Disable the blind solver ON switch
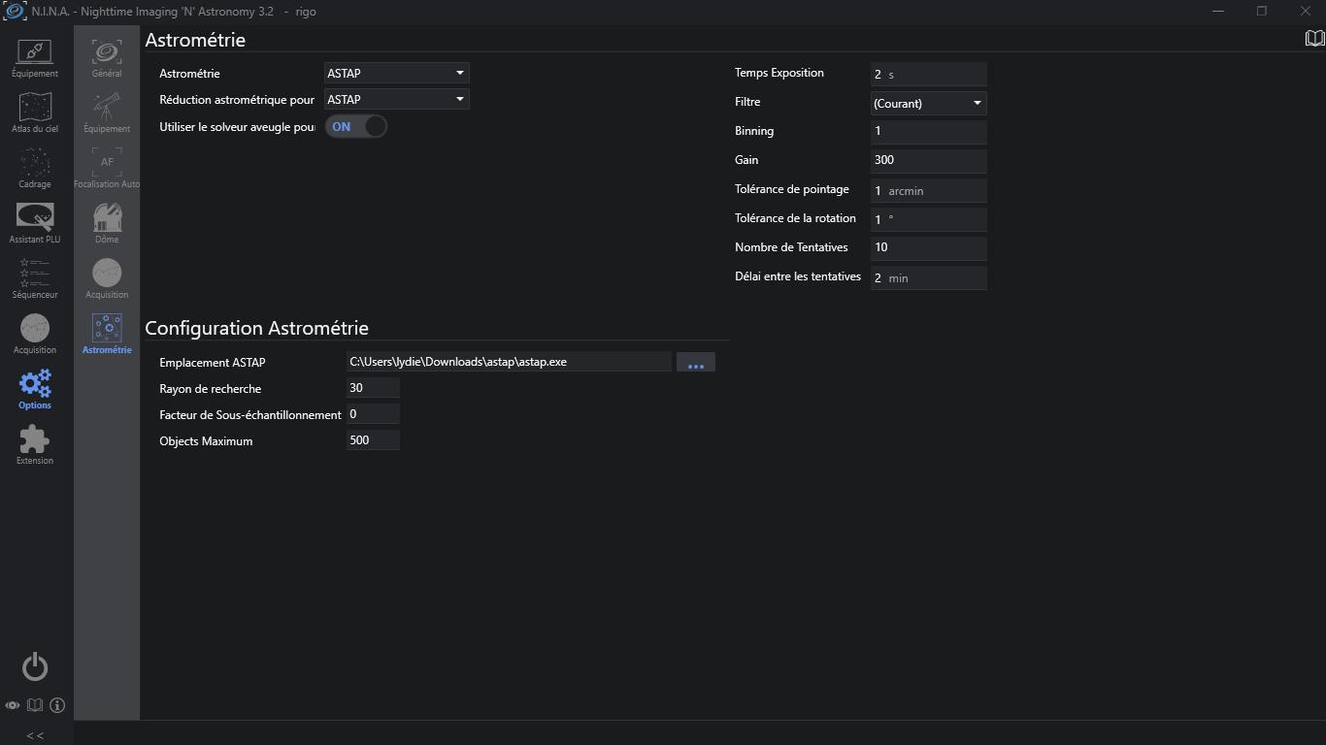Screen dimensions: 1326x745 [356, 127]
